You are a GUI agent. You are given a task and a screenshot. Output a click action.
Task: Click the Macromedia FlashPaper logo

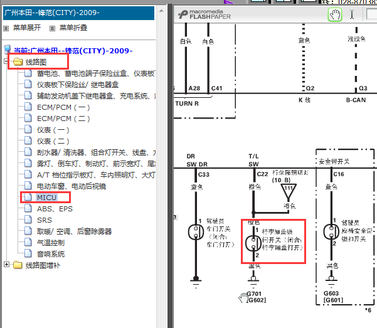(x=204, y=14)
